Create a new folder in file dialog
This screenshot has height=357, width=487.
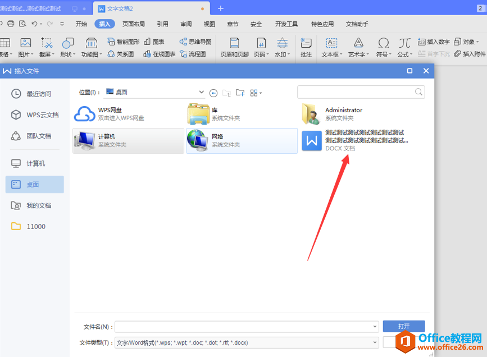(x=240, y=93)
